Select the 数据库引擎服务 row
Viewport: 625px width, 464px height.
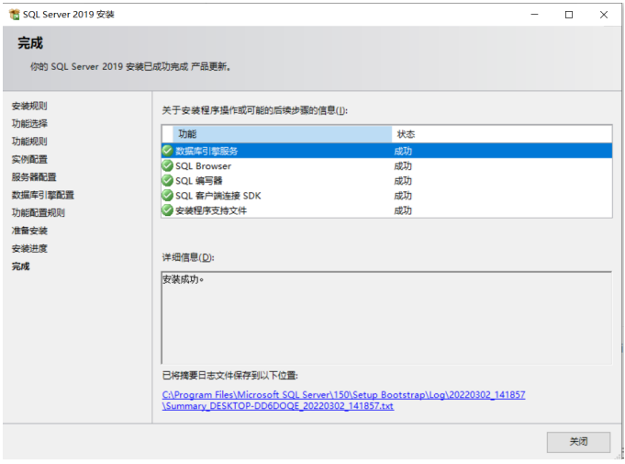point(386,151)
